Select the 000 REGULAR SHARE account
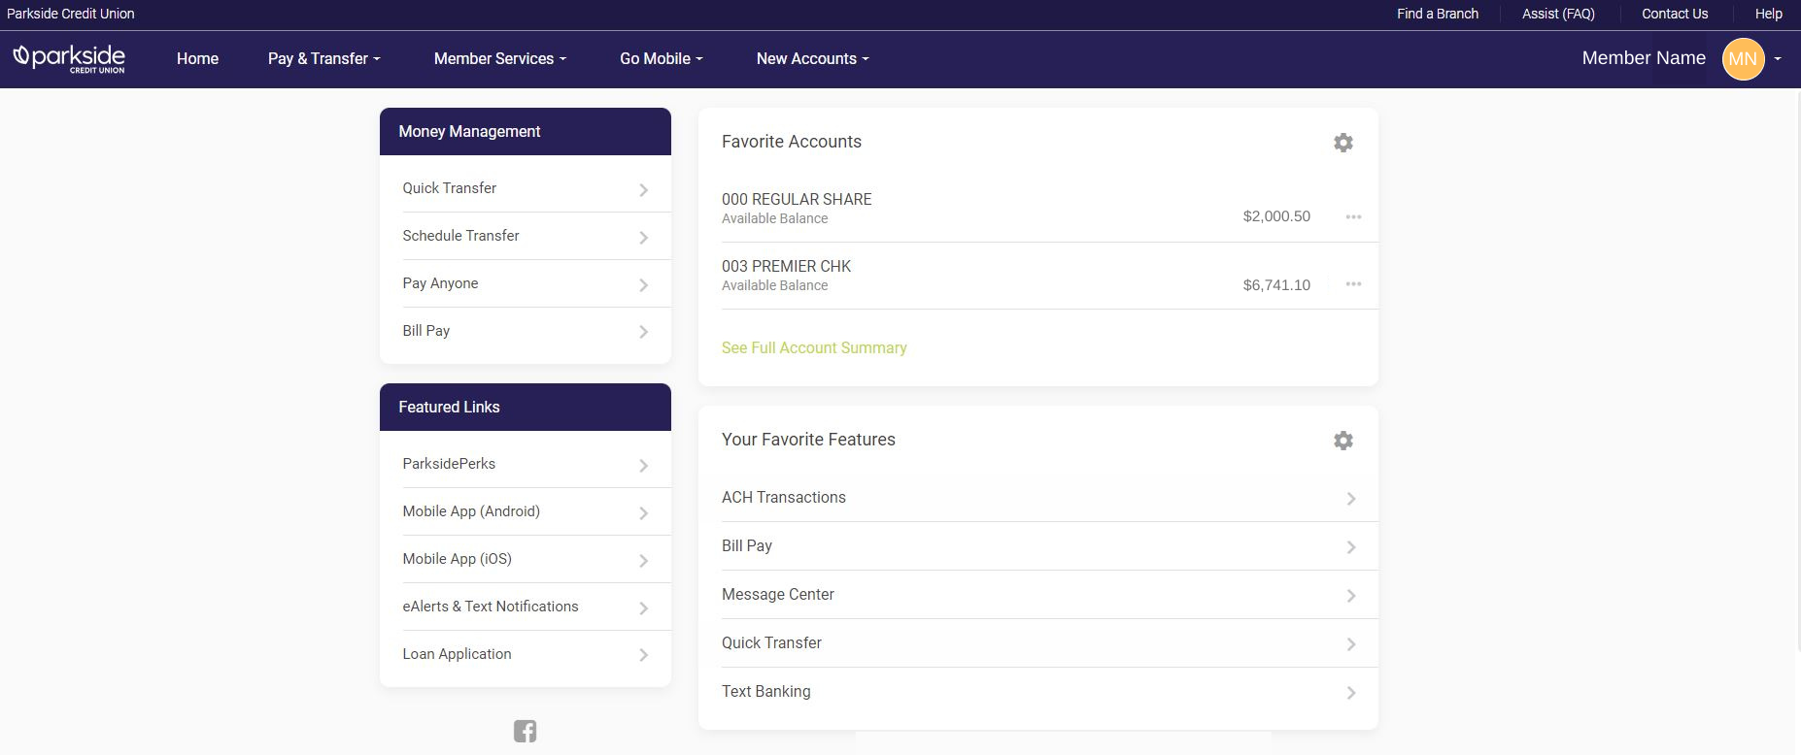Screen dimensions: 1801x755 [x=797, y=199]
